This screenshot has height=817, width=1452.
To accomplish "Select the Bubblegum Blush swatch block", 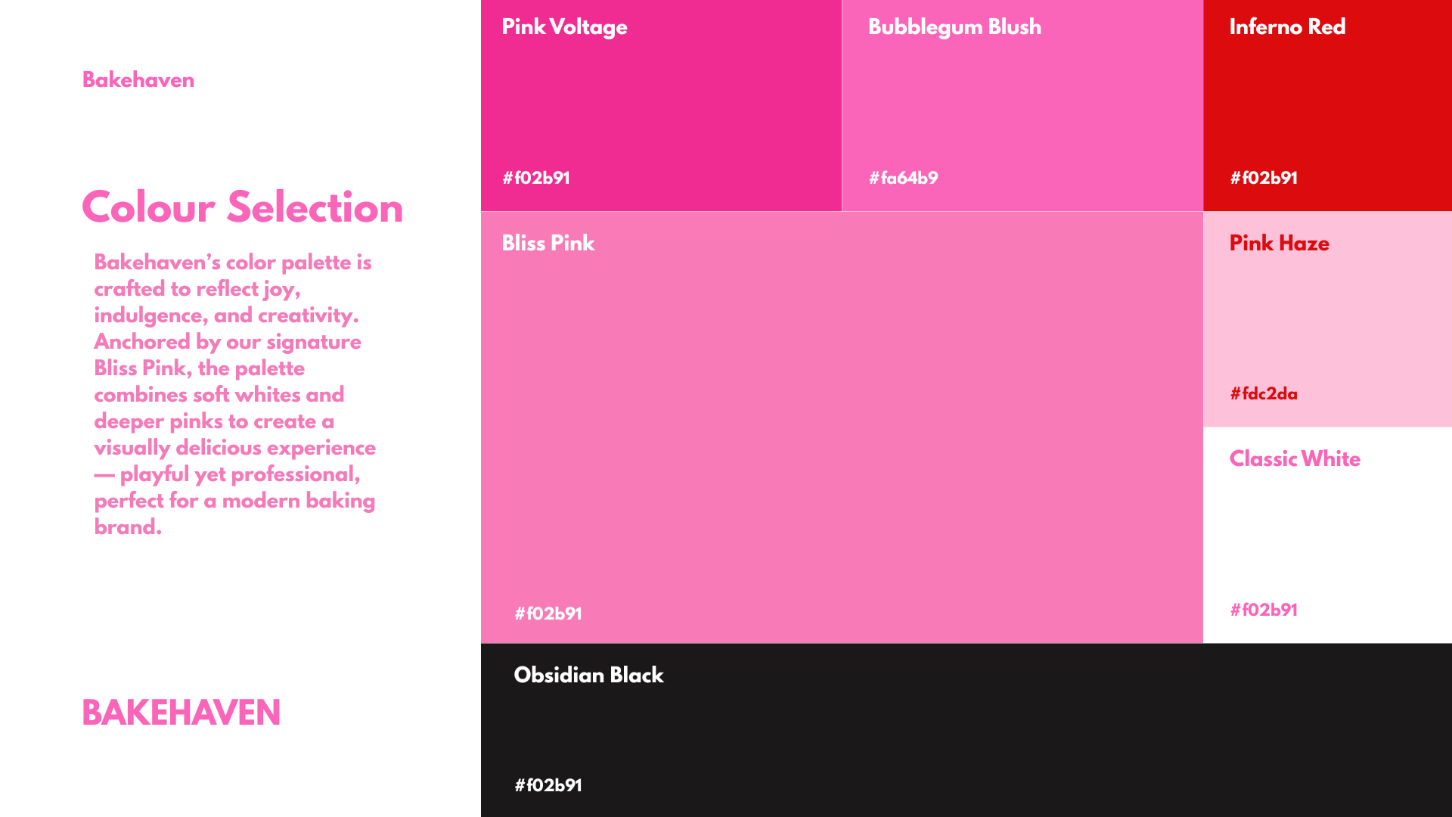I will coord(1022,106).
